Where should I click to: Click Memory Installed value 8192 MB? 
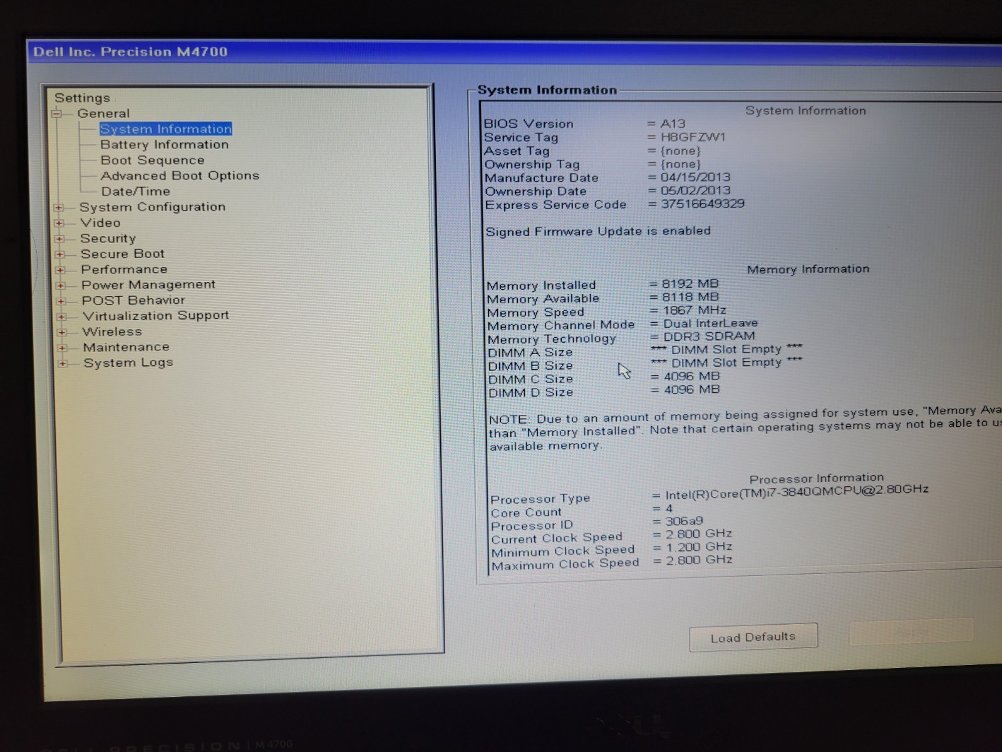690,284
